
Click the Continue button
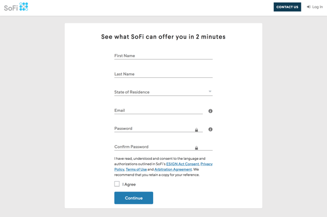click(134, 198)
